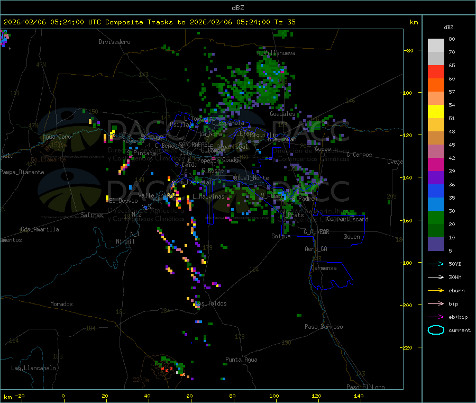Click the Soitue map label
Image resolution: width=476 pixels, height=403 pixels.
(281, 236)
